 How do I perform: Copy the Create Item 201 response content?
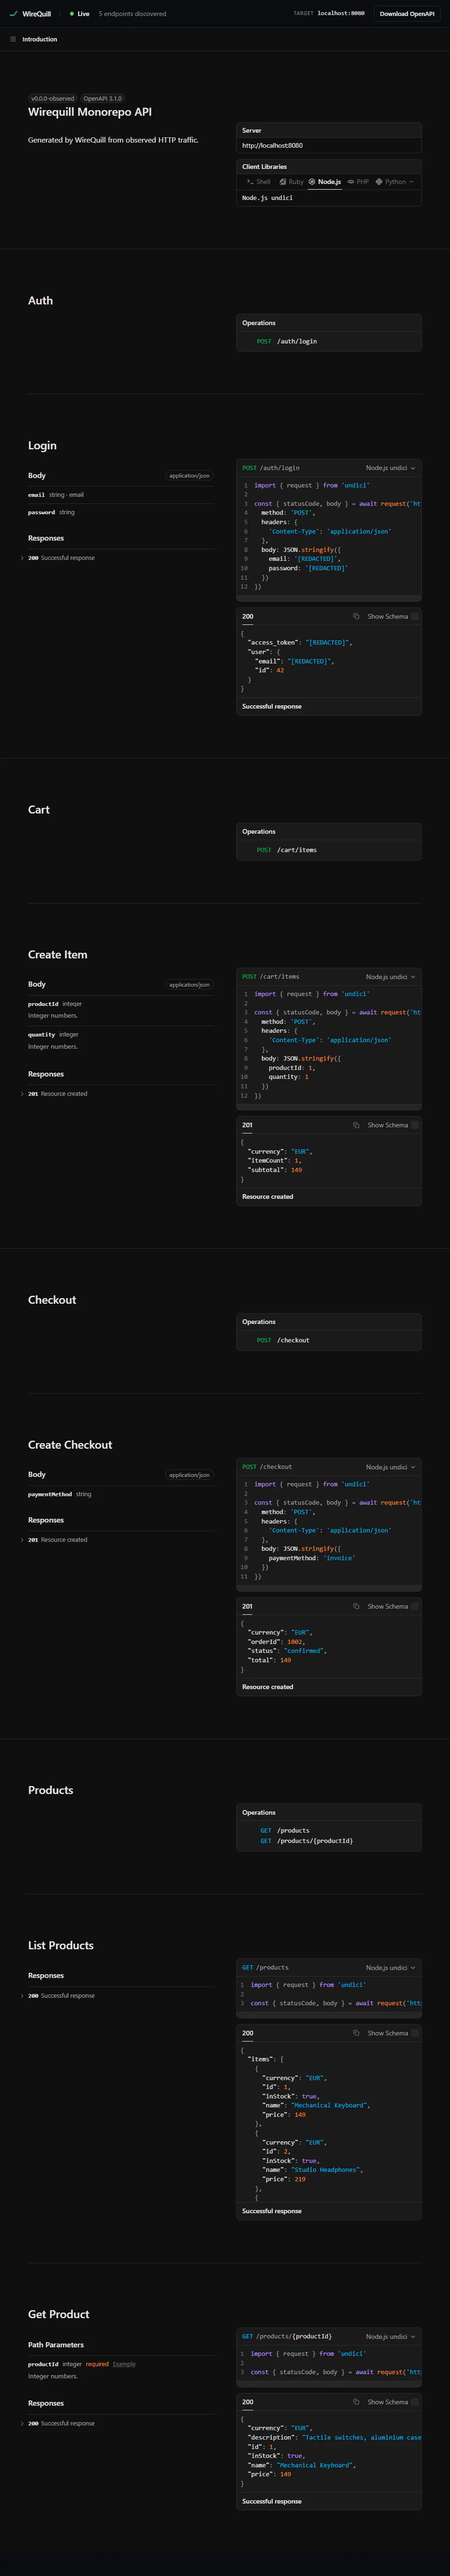coord(356,1125)
